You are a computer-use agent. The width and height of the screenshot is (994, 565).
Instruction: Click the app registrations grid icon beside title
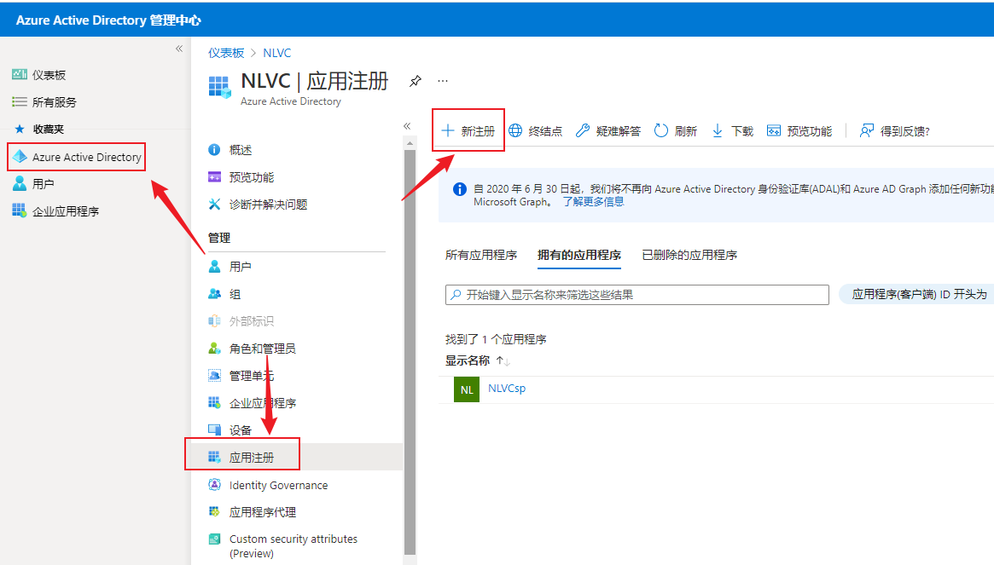220,87
